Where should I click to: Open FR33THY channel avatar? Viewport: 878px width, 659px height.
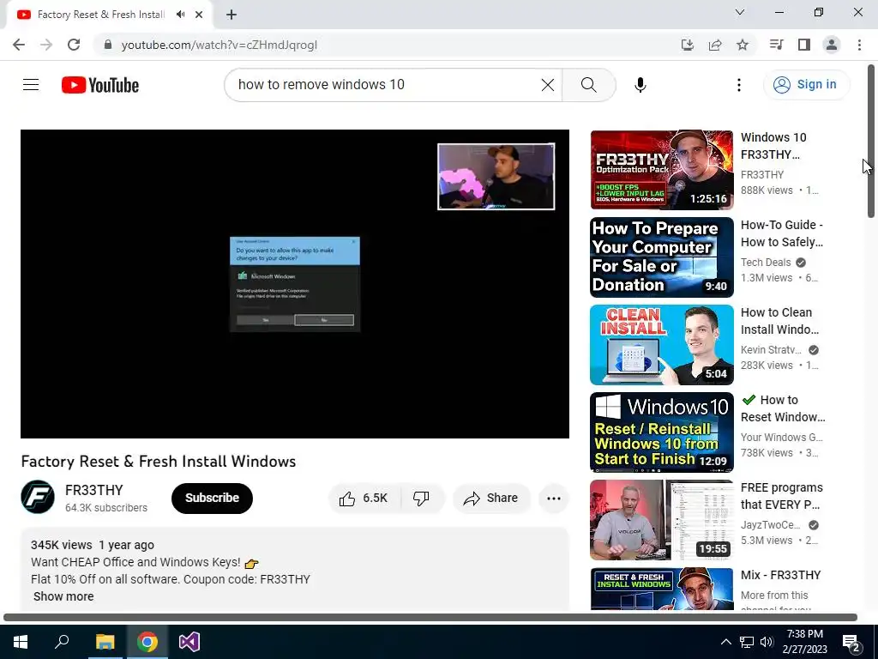click(38, 497)
